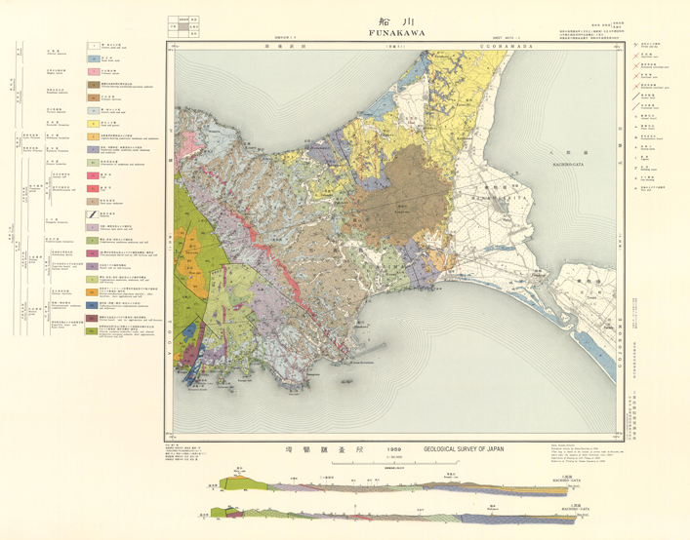Screen dimensions: 690x540
Task: Select the Plant fossil triangle symbol
Action: pos(635,127)
